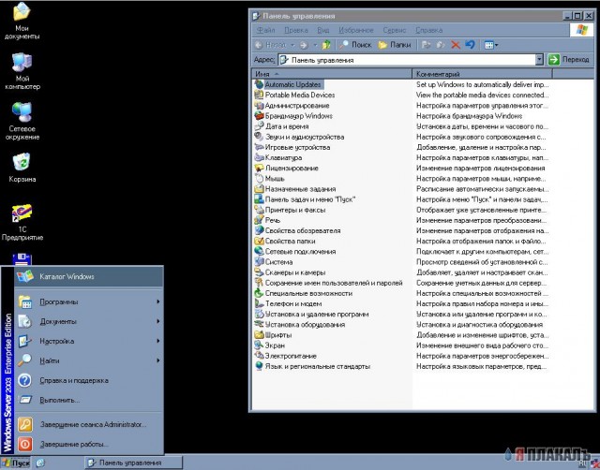Open Установка и удаление программ item

(312, 314)
